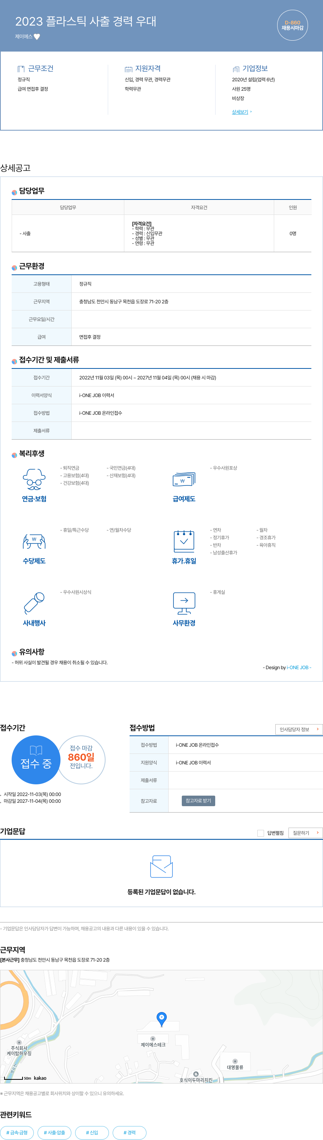Image resolution: width=323 pixels, height=1140 pixels.
Task: Select 주식회사 케이팀하우징 map marker
Action: click(x=19, y=1042)
